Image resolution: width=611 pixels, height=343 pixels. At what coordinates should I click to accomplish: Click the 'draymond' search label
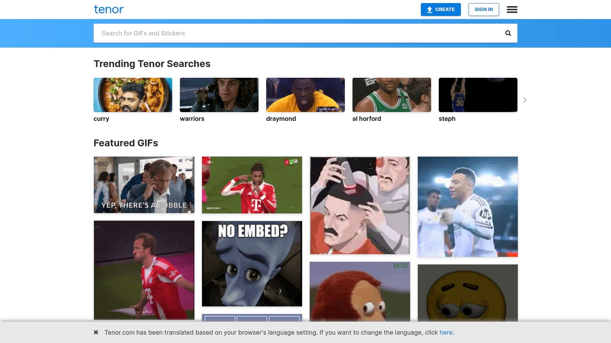(x=281, y=119)
